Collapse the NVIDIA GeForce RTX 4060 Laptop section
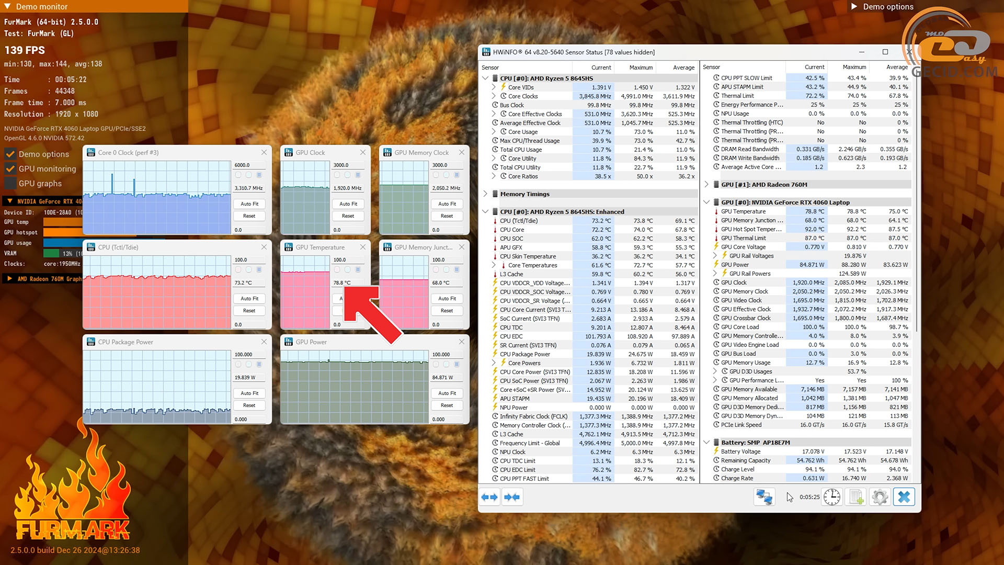1004x565 pixels. click(x=706, y=202)
